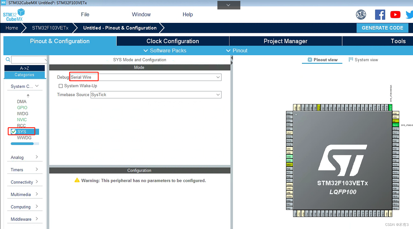413x229 pixels.
Task: Select pin PB12 on the chip
Action: pyautogui.click(x=396, y=208)
